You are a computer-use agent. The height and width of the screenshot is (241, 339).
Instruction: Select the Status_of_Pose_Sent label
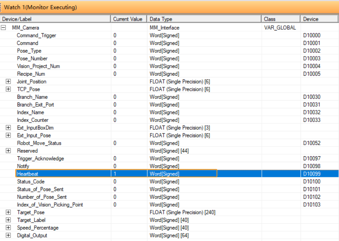pos(40,189)
